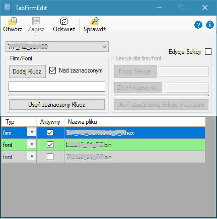This screenshot has width=217, height=219.
Task: Click the TabFirmEdit app icon in title bar
Action: [8, 8]
